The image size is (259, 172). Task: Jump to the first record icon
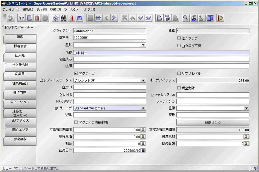click(125, 18)
